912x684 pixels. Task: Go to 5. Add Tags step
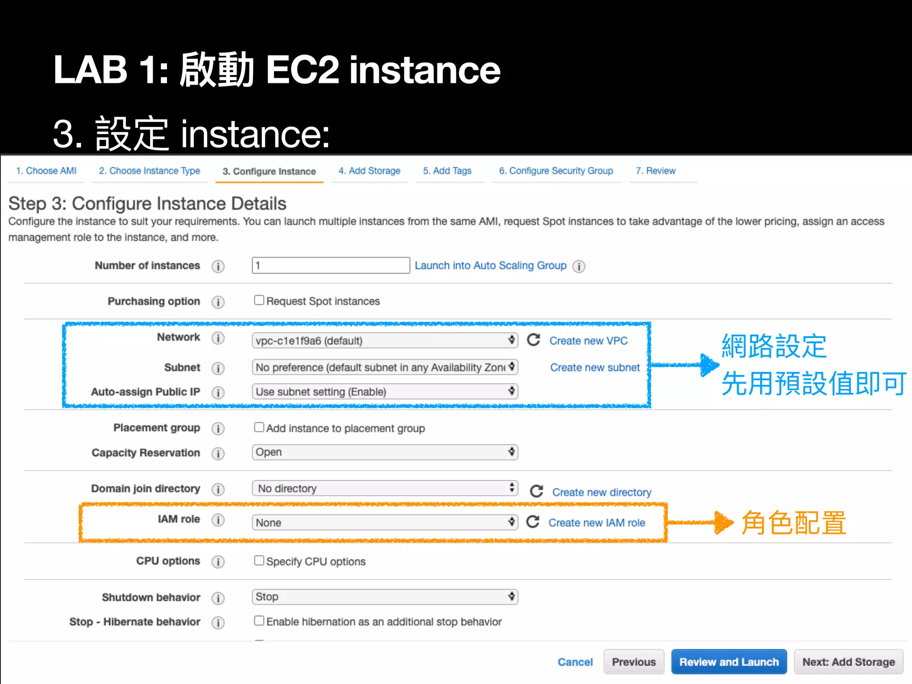448,171
